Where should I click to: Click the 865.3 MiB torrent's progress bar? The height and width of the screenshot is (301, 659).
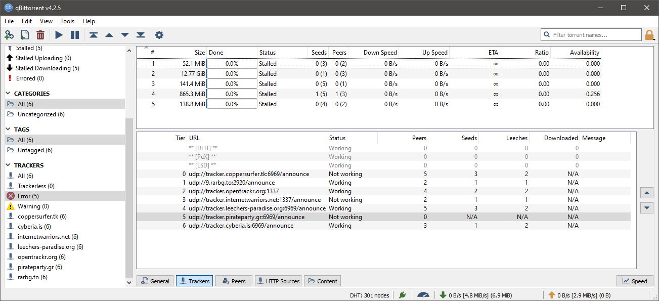point(232,94)
